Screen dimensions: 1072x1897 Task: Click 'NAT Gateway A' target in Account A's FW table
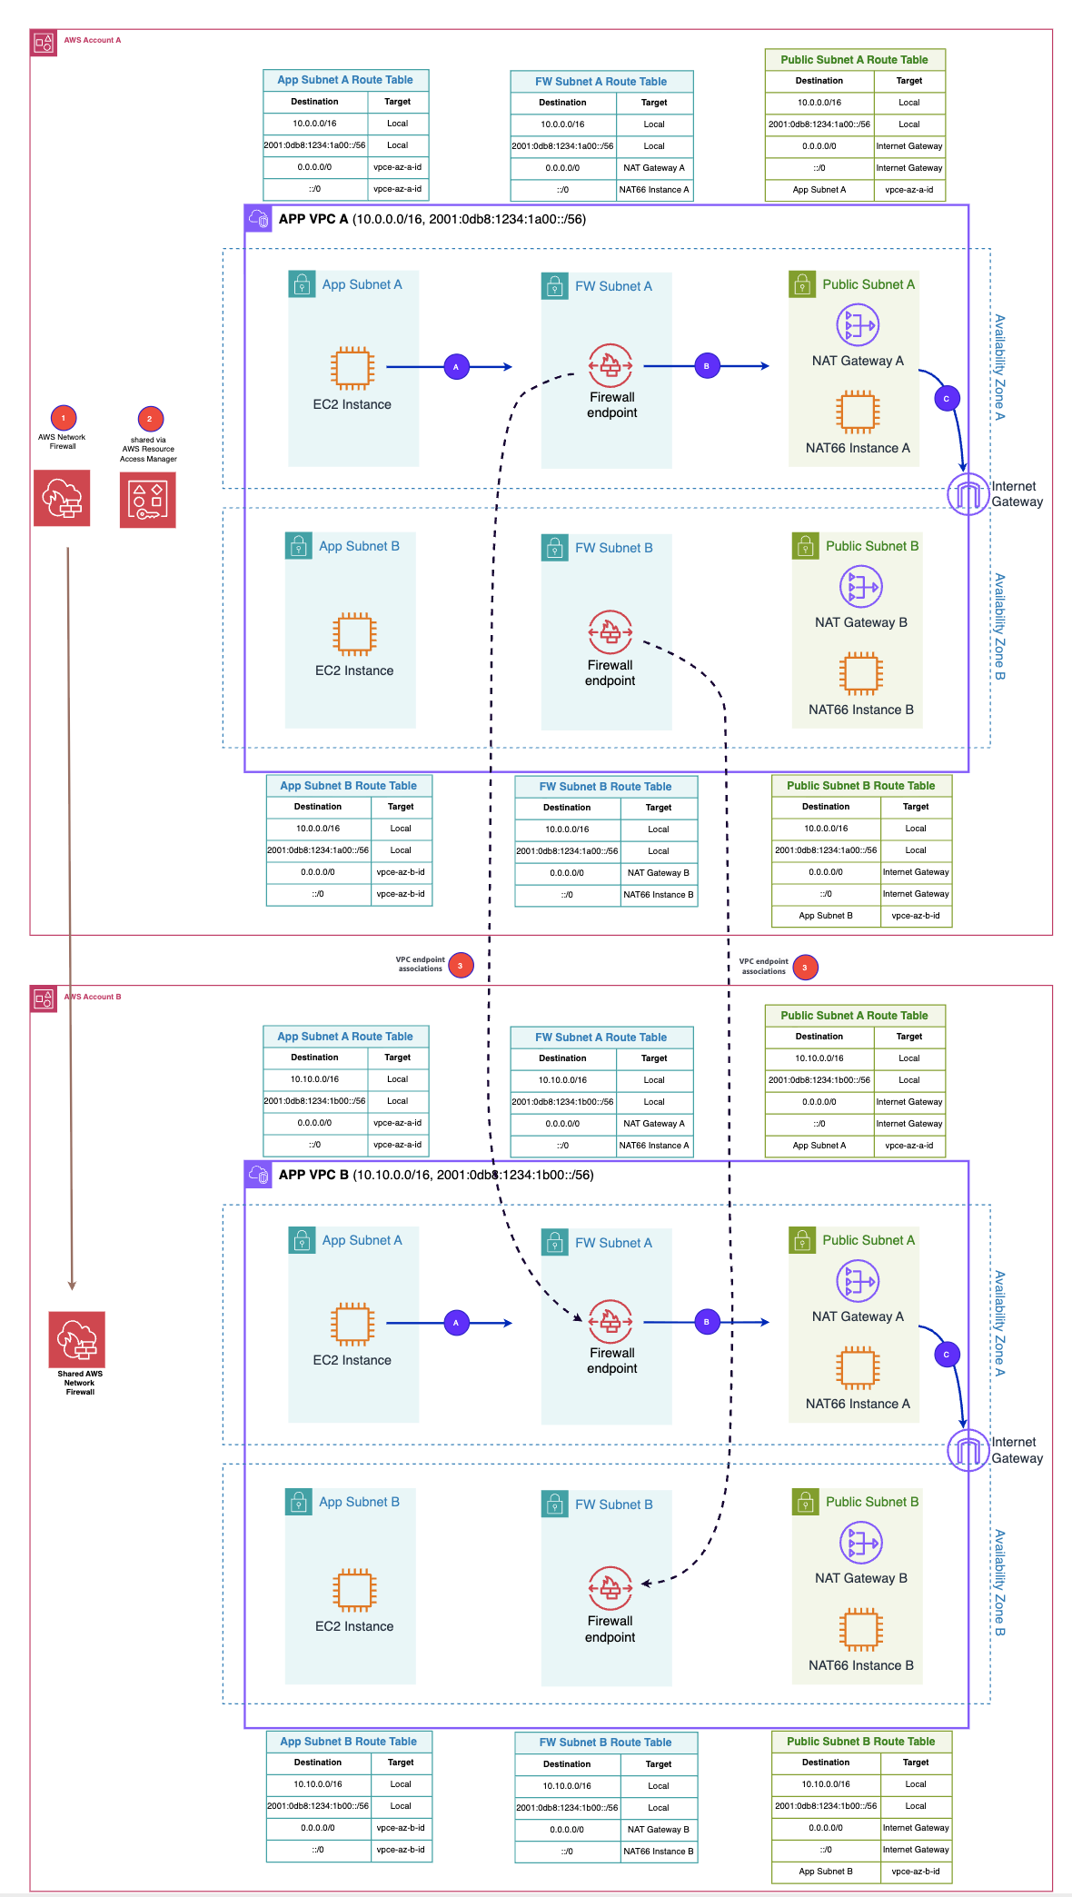pos(654,168)
